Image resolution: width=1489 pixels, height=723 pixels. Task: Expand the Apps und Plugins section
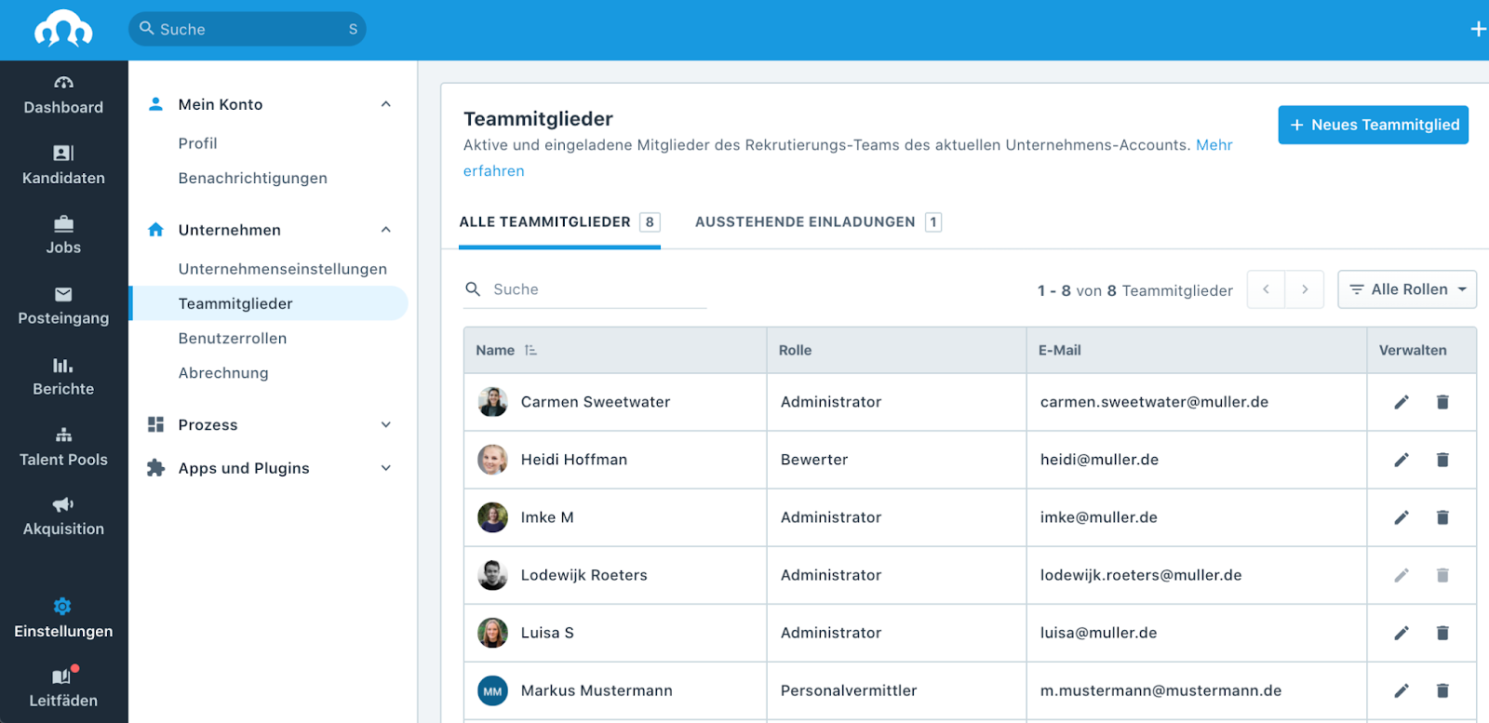[x=386, y=468]
